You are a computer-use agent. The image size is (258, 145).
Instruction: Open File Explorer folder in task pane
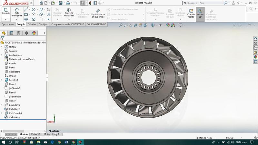tap(255, 48)
